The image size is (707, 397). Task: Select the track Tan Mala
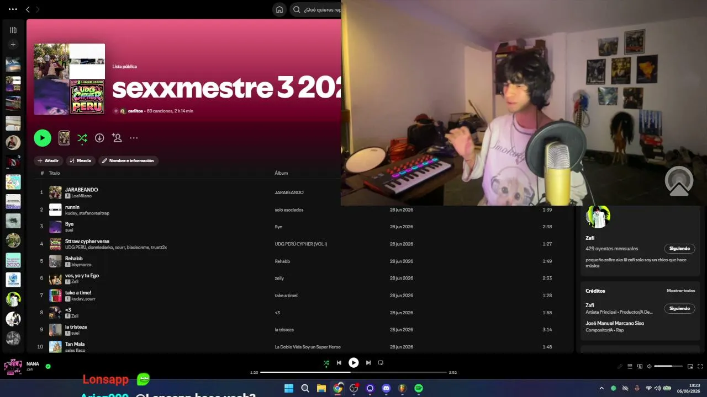75,344
